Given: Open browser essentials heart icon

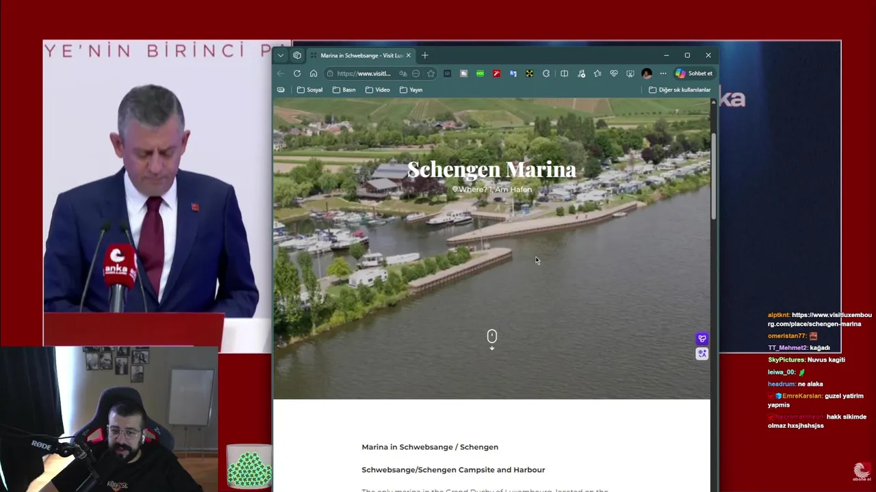Looking at the screenshot, I should point(614,73).
